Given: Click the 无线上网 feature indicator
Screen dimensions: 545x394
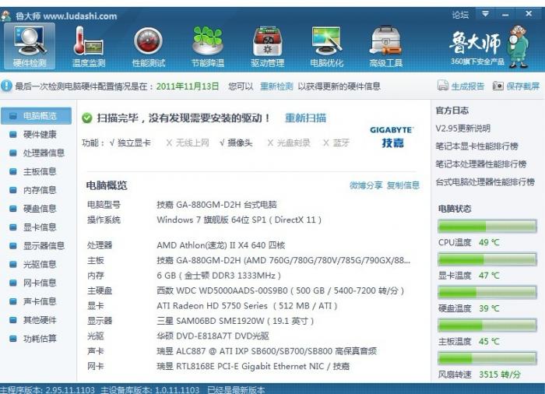Looking at the screenshot, I should (x=188, y=142).
